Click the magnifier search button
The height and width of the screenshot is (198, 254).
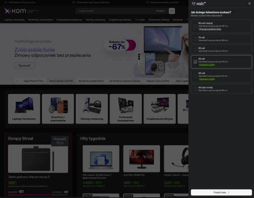pos(172,11)
